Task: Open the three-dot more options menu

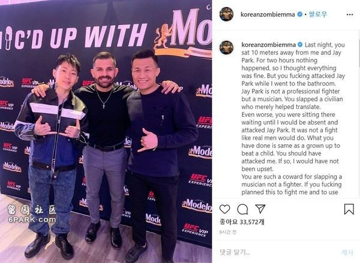Action: [x=349, y=14]
